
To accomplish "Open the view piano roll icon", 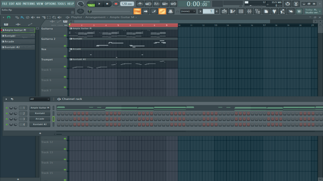I will coord(233,11).
